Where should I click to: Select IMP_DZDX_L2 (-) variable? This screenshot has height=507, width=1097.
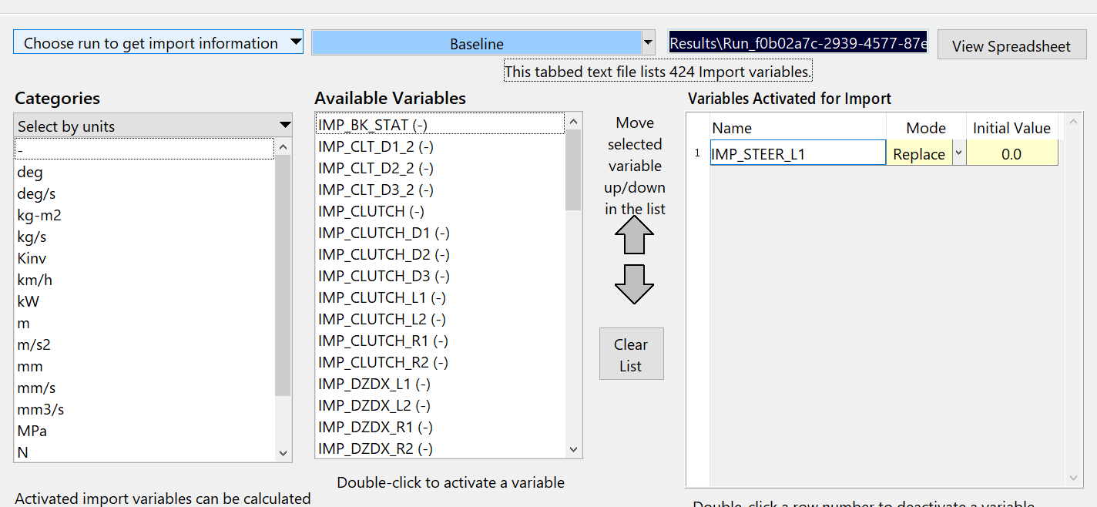pos(440,405)
